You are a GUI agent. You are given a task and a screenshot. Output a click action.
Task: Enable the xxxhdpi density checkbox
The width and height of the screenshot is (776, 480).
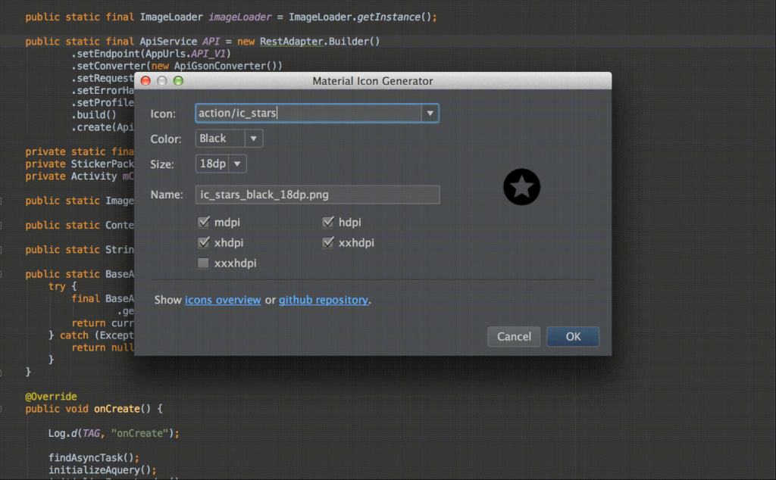pyautogui.click(x=203, y=263)
